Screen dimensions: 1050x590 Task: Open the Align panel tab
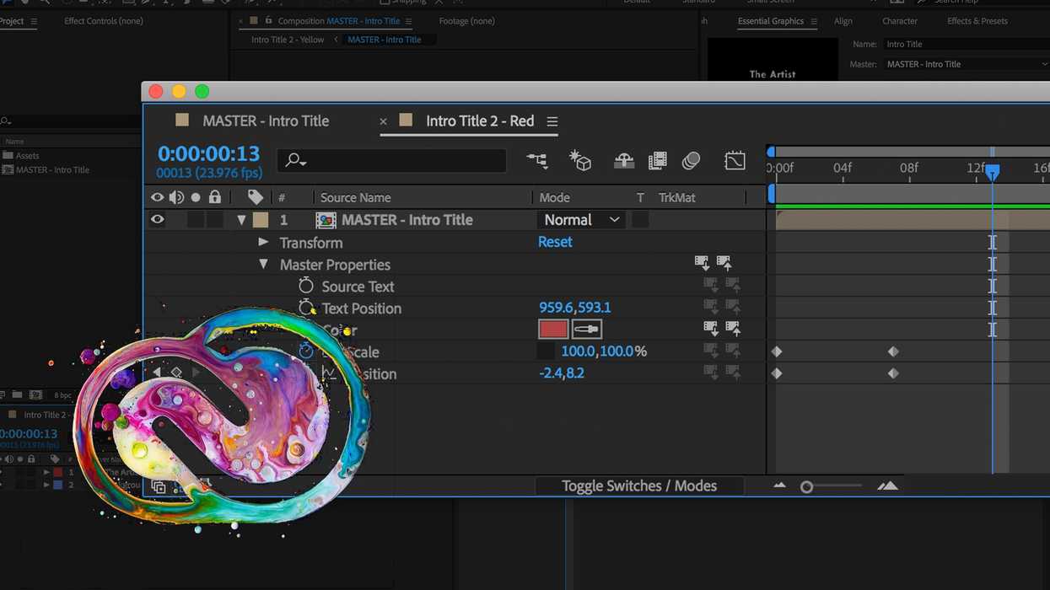pos(843,21)
